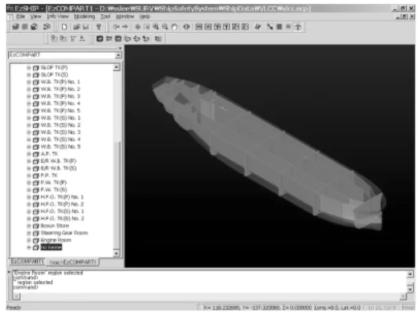This screenshot has height=314, width=417.
Task: Click the 'Ready' status bar text
Action: tap(14, 308)
